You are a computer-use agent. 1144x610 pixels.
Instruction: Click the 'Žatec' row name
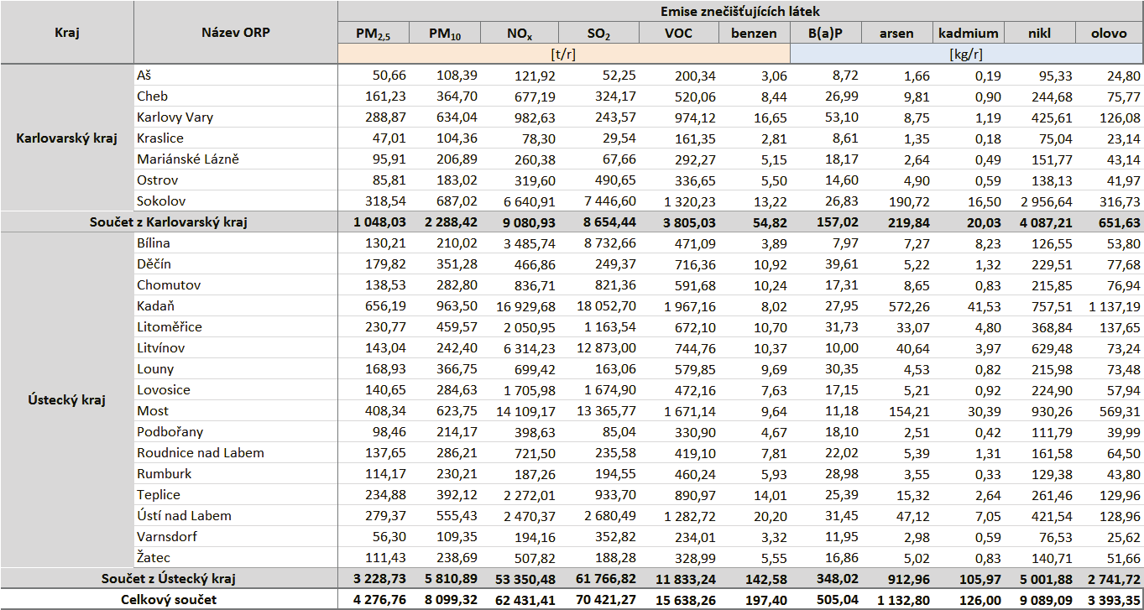point(154,558)
